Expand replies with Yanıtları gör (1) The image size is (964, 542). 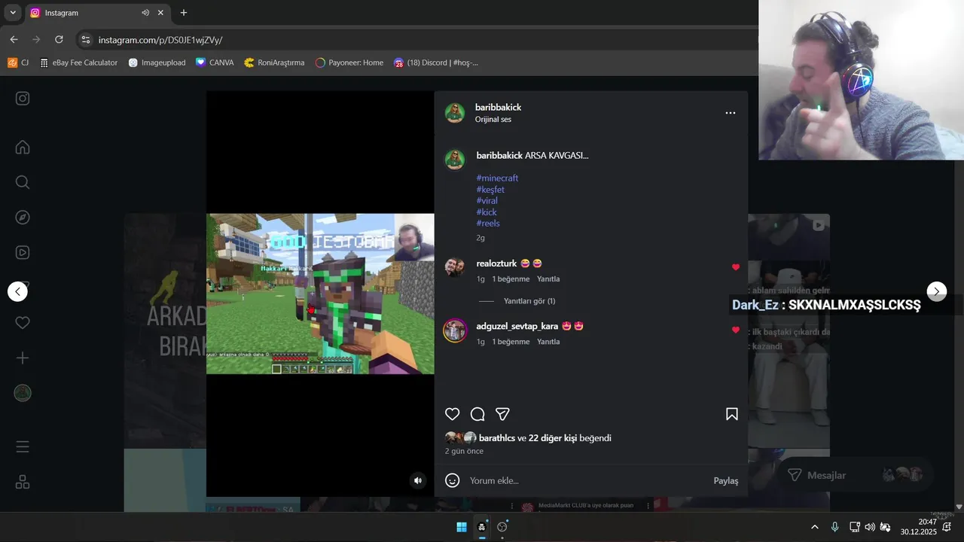529,301
